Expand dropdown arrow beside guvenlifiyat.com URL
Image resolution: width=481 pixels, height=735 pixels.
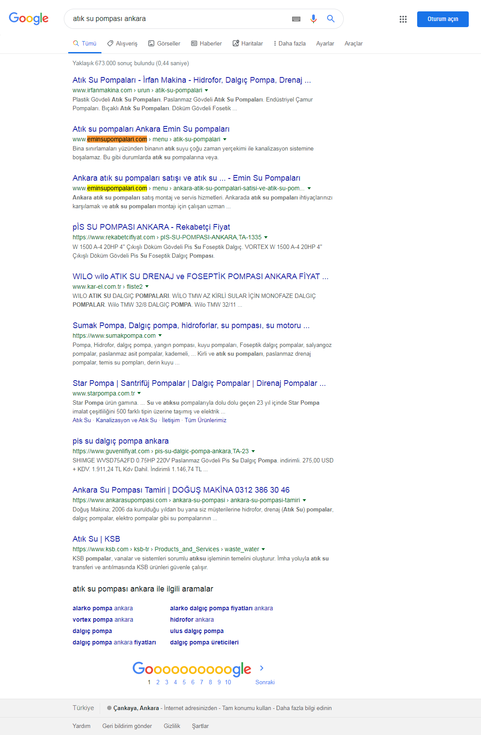tap(253, 451)
